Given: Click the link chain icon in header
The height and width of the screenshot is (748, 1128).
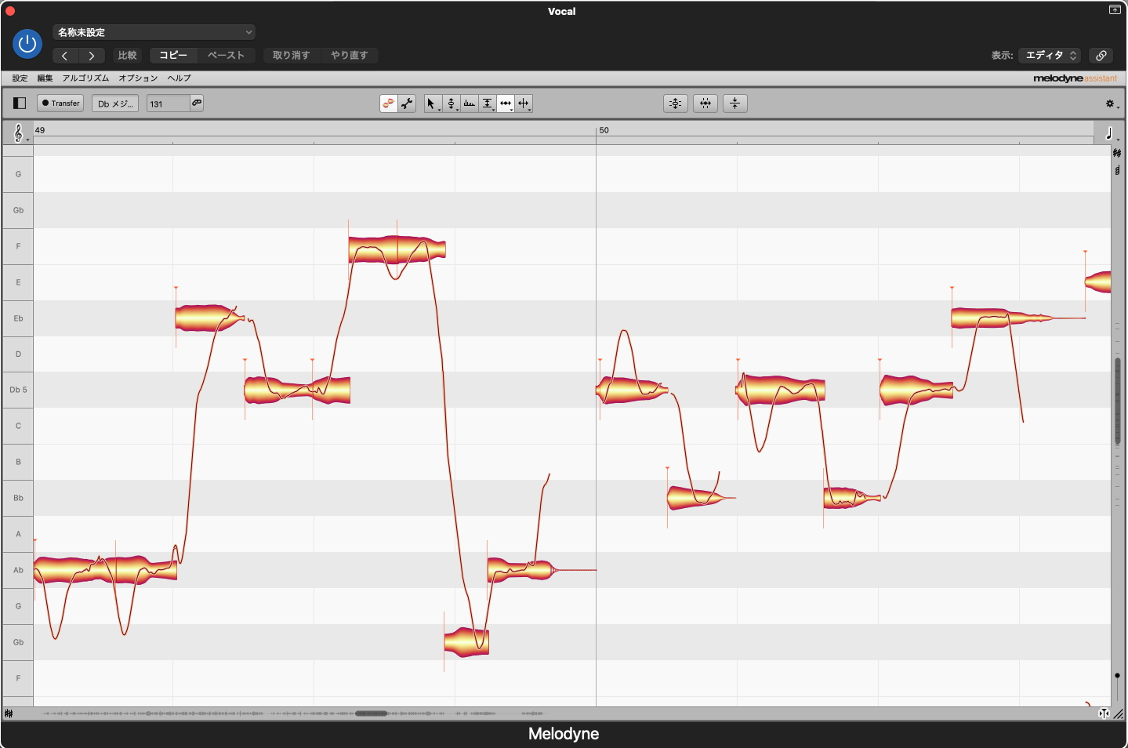Looking at the screenshot, I should [1101, 56].
